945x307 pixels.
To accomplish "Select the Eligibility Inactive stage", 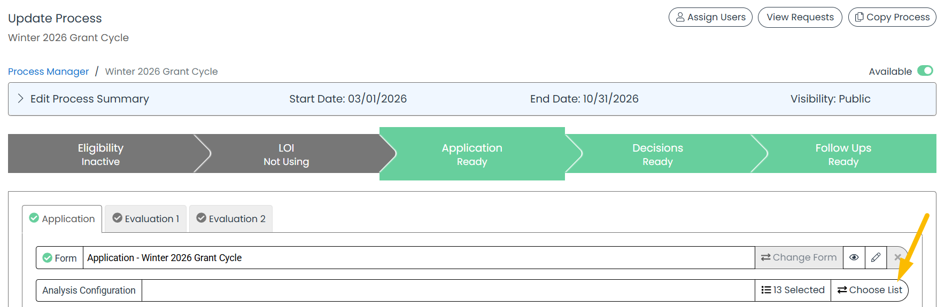I will click(x=100, y=154).
